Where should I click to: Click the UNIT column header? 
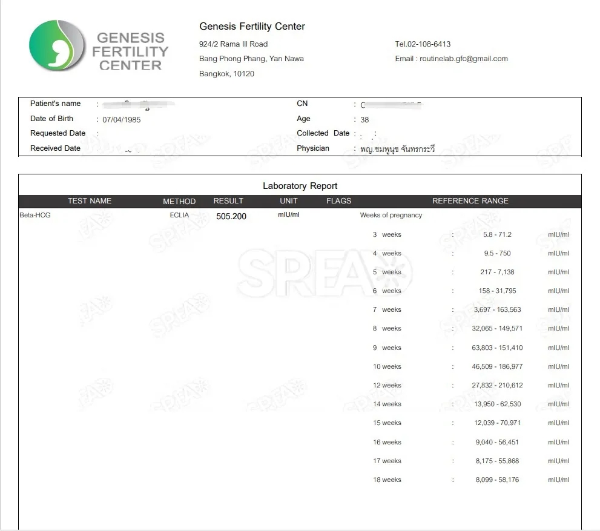click(289, 201)
